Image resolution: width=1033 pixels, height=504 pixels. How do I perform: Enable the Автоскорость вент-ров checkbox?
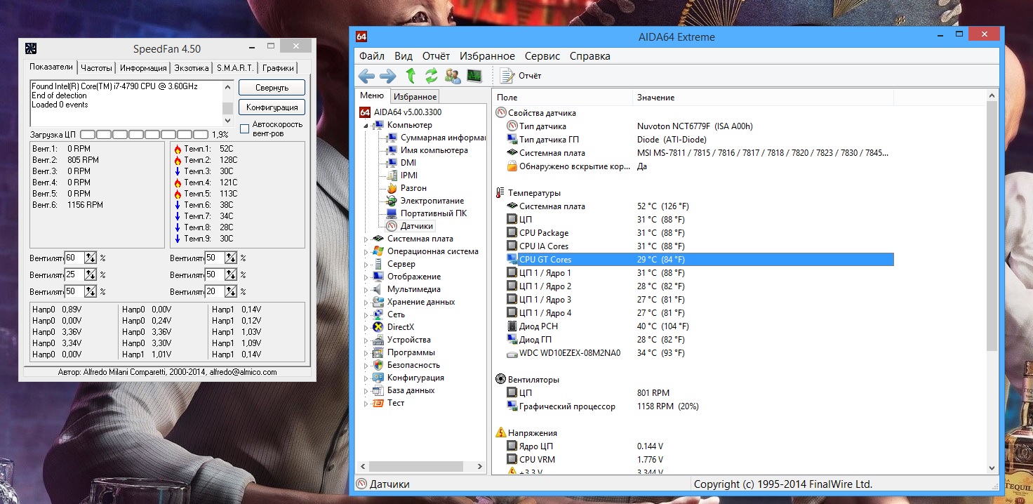pyautogui.click(x=244, y=128)
